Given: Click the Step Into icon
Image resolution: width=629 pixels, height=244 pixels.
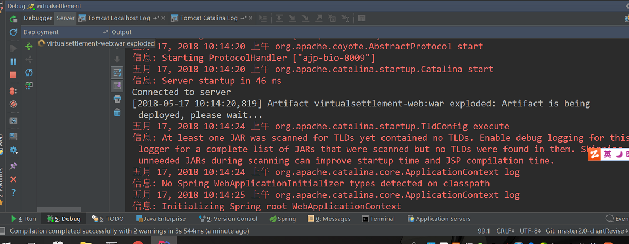Looking at the screenshot, I should pos(293,19).
